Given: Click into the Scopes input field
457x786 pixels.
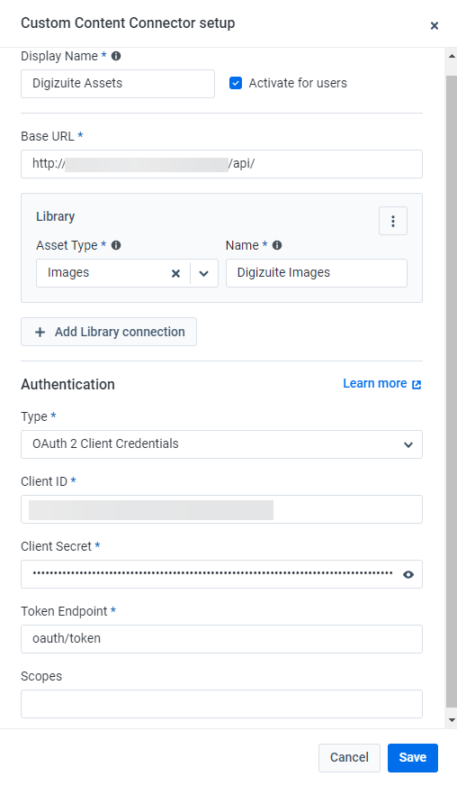Looking at the screenshot, I should (x=221, y=704).
